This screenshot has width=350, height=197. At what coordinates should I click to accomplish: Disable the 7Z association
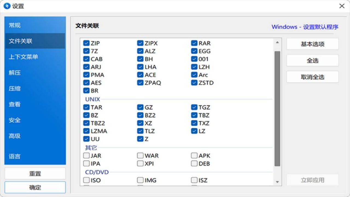pyautogui.click(x=86, y=51)
